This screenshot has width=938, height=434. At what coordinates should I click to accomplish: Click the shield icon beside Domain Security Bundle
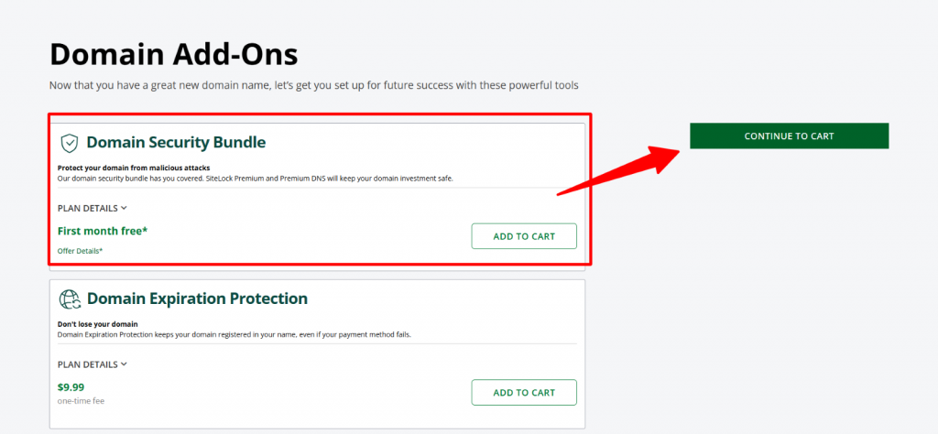point(70,143)
